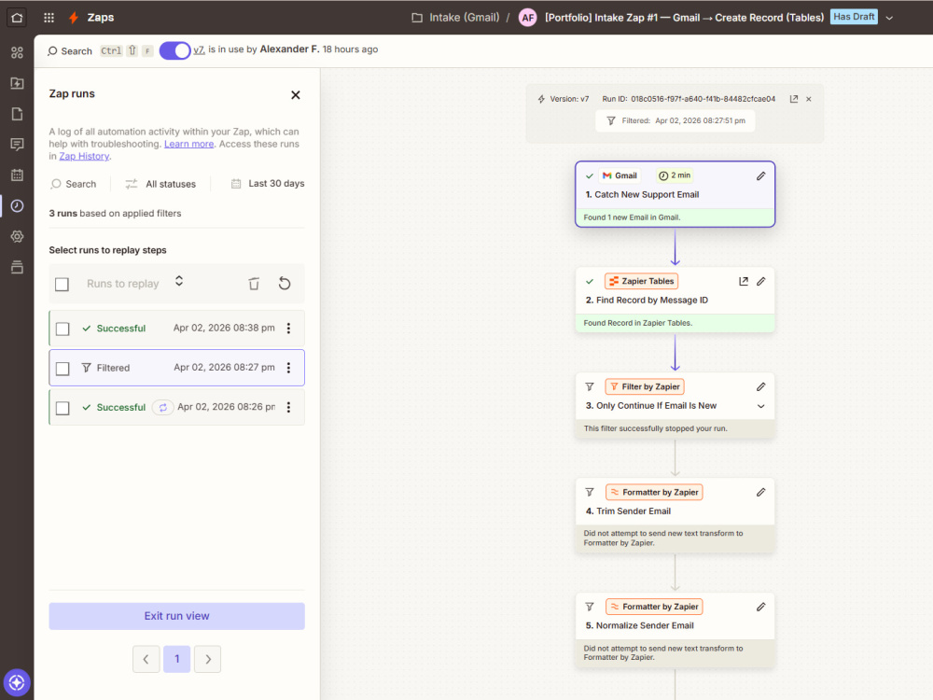Viewport: 933px width, 700px height.
Task: Click the top Search field with Ctrl shortcut
Action: pos(100,51)
